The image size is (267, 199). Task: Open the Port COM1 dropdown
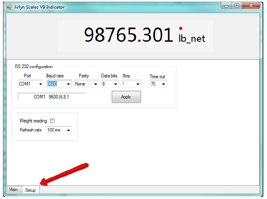(x=31, y=84)
